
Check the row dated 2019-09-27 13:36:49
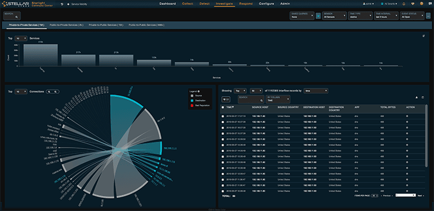point(223,156)
